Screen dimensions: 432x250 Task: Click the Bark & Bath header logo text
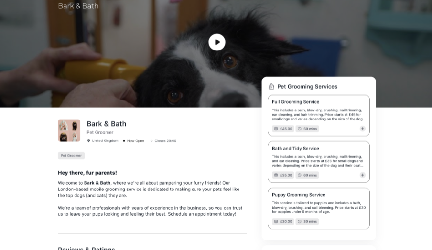click(x=78, y=6)
